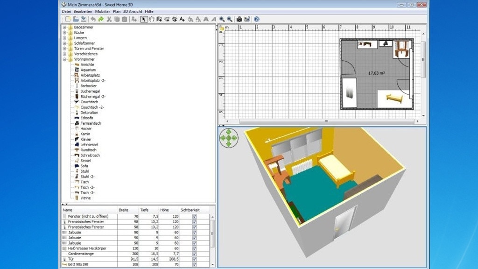Click the right arrow on 3D navigation pad
The width and height of the screenshot is (478, 269).
(234, 138)
